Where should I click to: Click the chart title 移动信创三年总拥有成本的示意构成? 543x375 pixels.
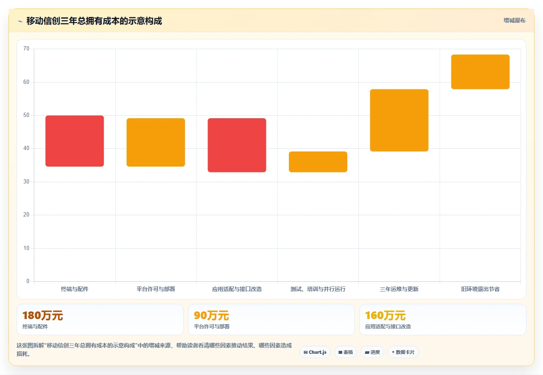coord(94,21)
